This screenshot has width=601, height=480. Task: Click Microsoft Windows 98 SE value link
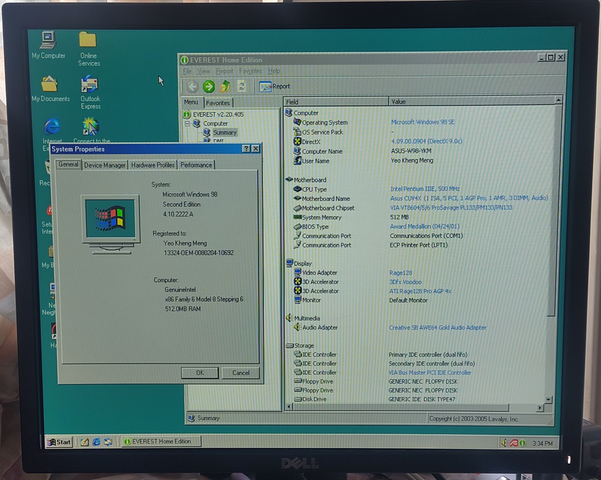(x=422, y=122)
